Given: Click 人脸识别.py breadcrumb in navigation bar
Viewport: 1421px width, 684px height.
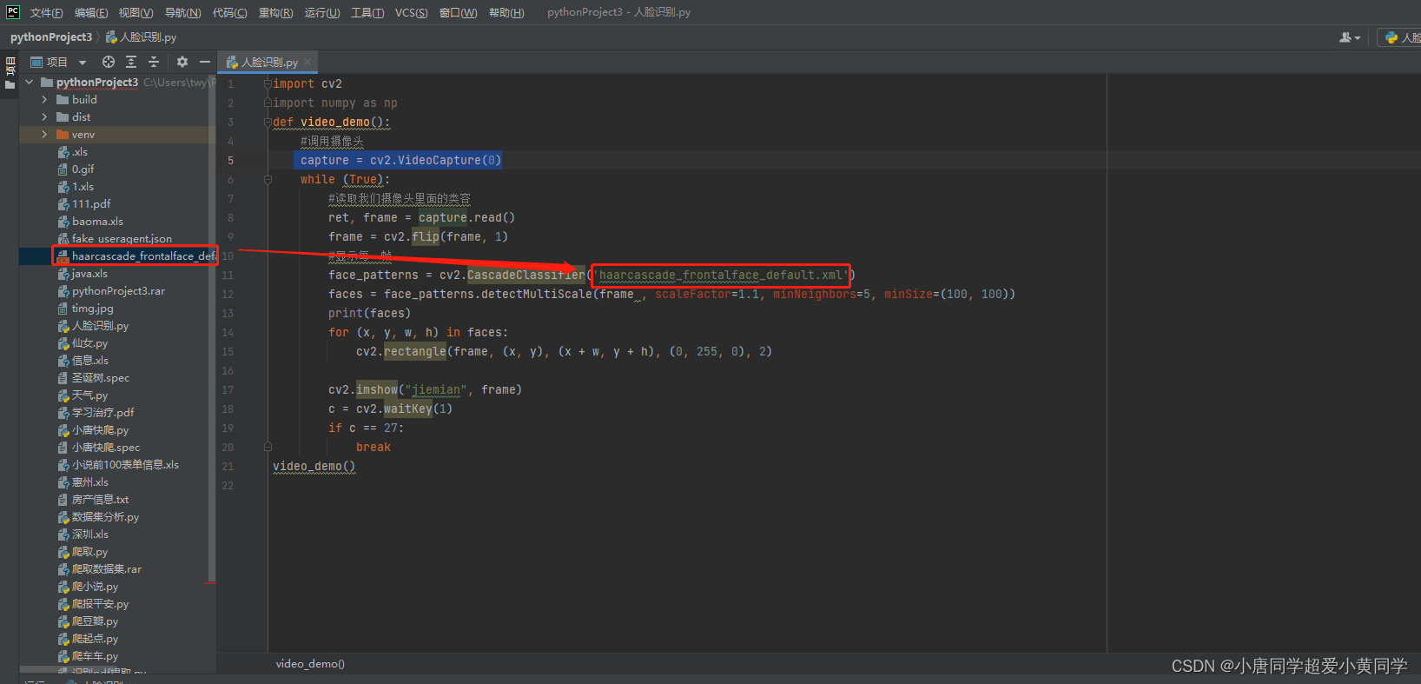Looking at the screenshot, I should coord(142,37).
